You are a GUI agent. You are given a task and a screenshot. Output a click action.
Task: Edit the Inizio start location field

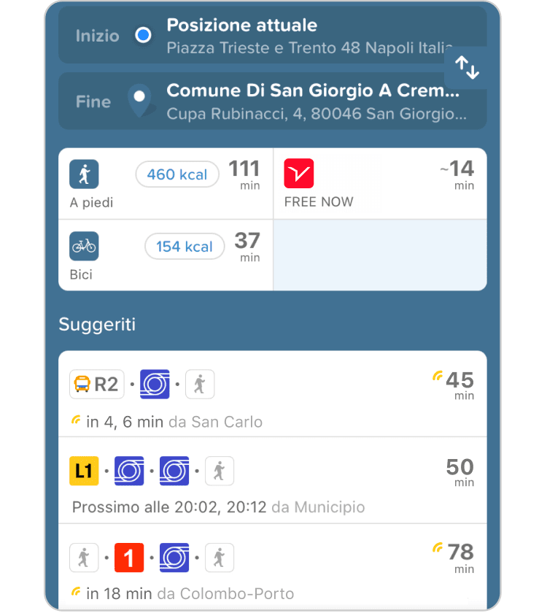pos(306,35)
